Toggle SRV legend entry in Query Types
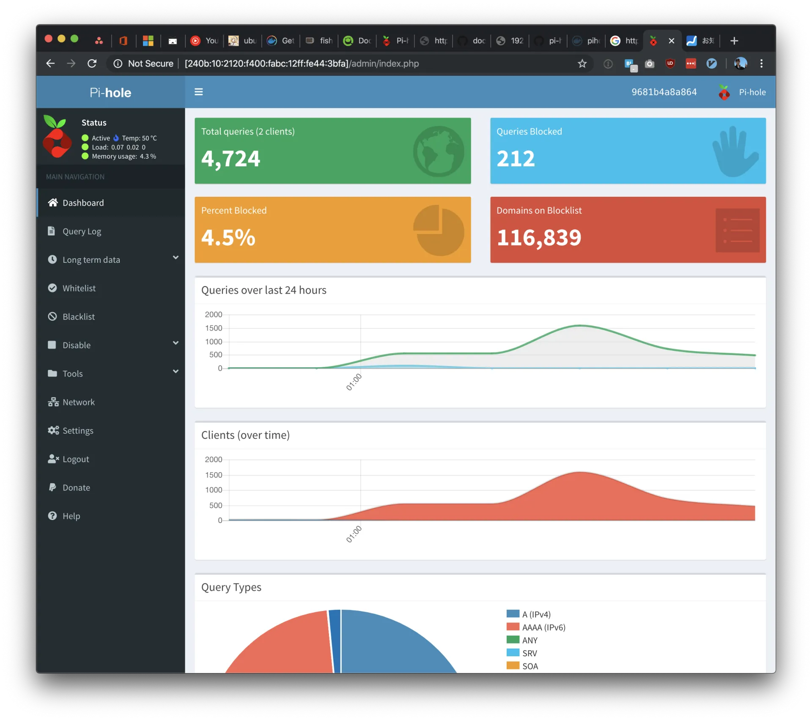The width and height of the screenshot is (812, 721). [x=529, y=653]
